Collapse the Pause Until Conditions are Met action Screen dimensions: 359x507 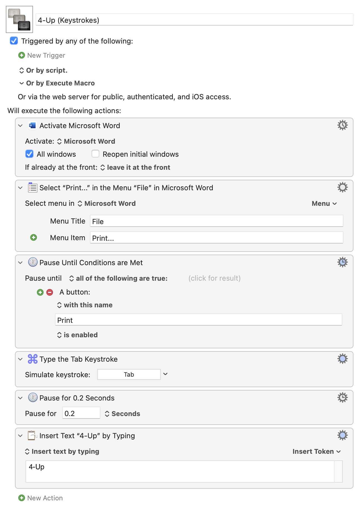pos(20,263)
